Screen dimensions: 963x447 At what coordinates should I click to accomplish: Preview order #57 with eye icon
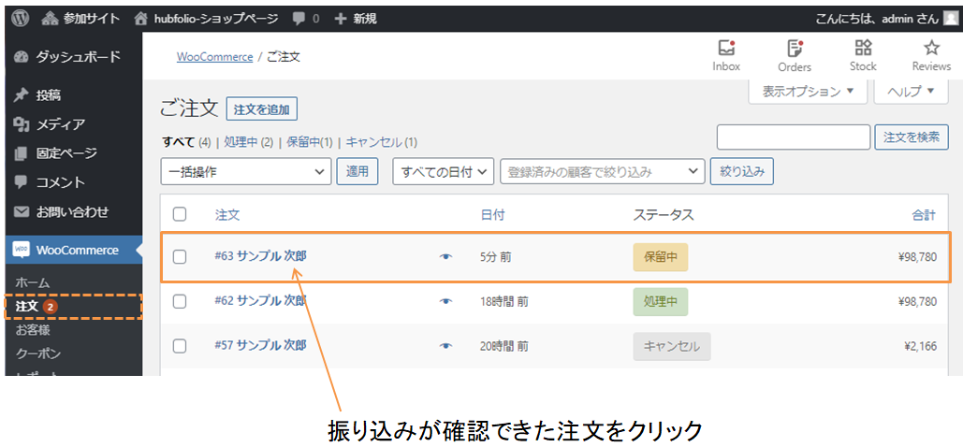pyautogui.click(x=446, y=346)
